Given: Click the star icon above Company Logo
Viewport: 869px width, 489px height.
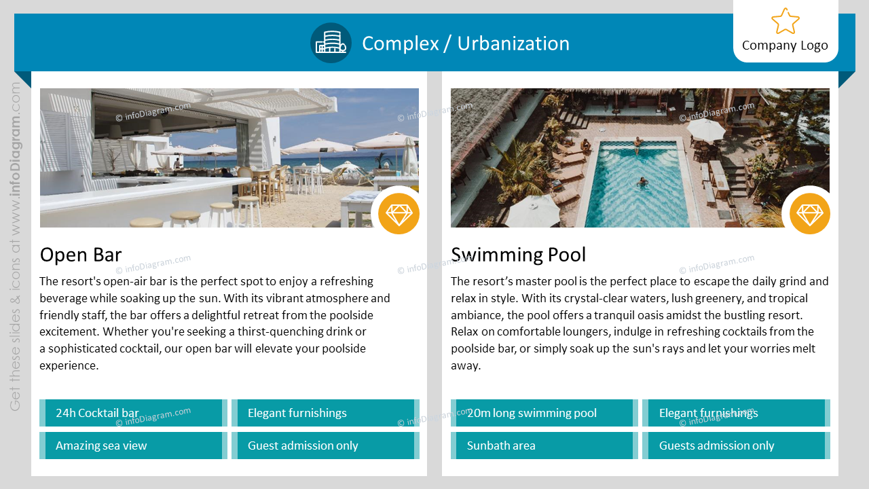Looking at the screenshot, I should tap(785, 21).
